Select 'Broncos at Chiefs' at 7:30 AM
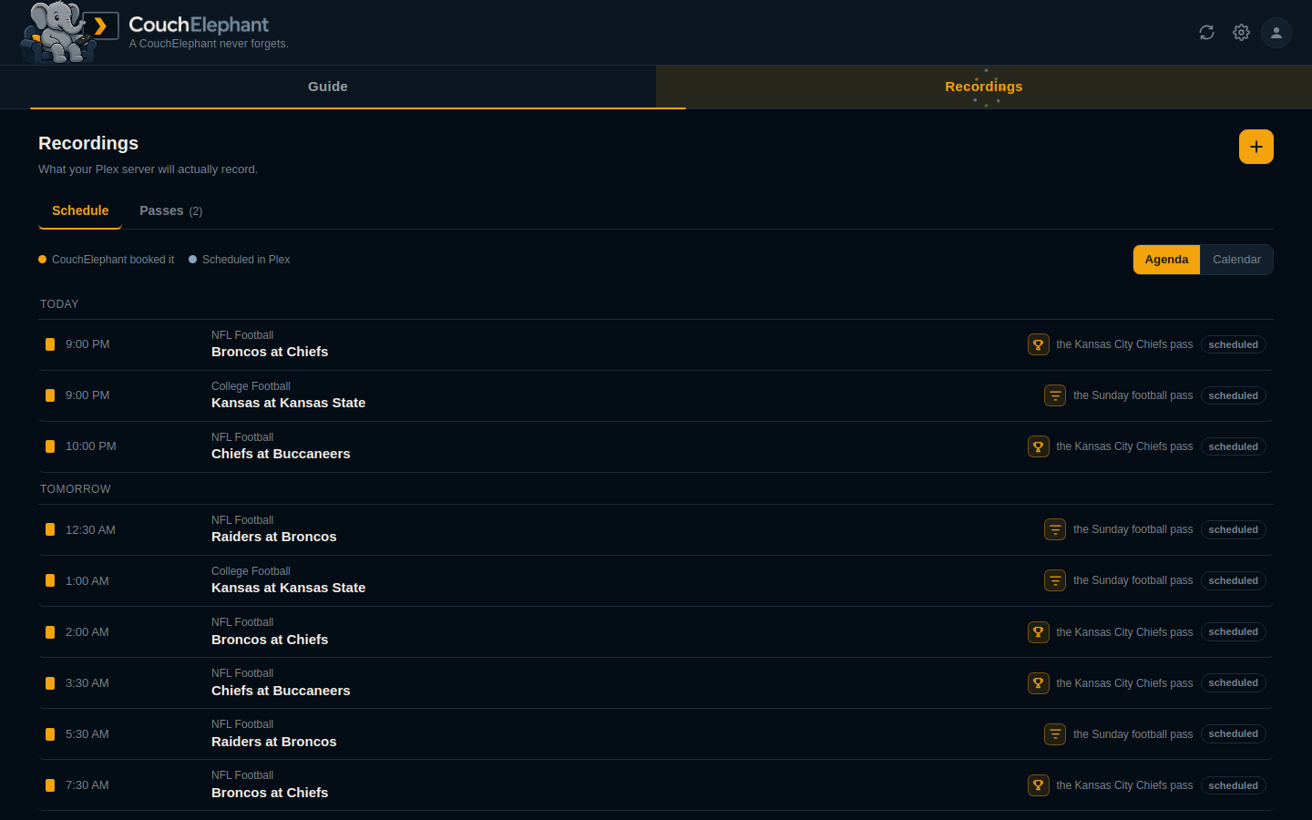The width and height of the screenshot is (1312, 820). point(270,793)
